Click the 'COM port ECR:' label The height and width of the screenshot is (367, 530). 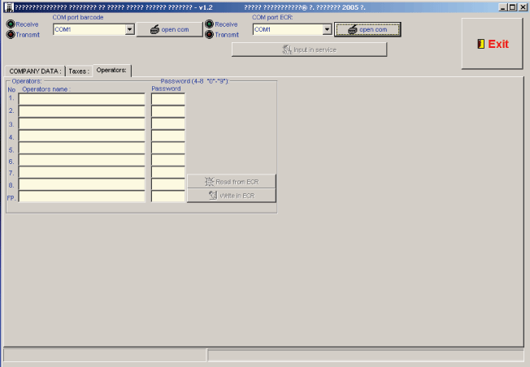tap(272, 17)
